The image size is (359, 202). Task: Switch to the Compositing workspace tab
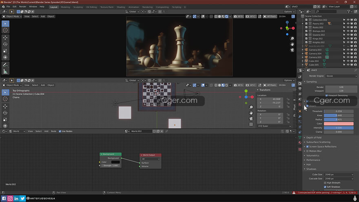(162, 7)
